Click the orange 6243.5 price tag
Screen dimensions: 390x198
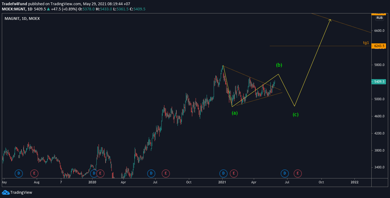(378, 46)
